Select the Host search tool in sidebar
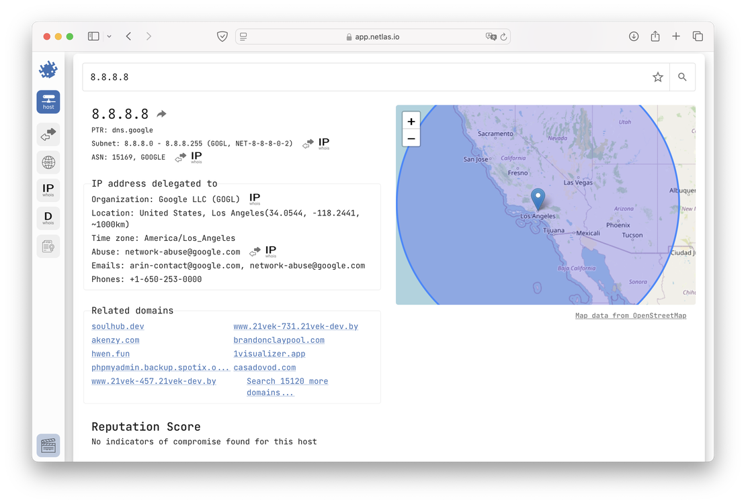746x504 pixels. tap(48, 101)
